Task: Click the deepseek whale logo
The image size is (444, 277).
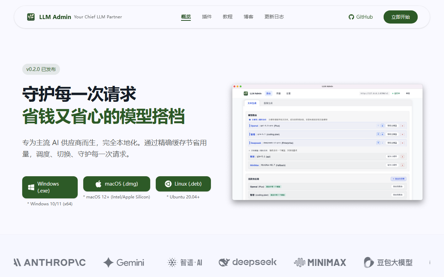Action: point(248,262)
